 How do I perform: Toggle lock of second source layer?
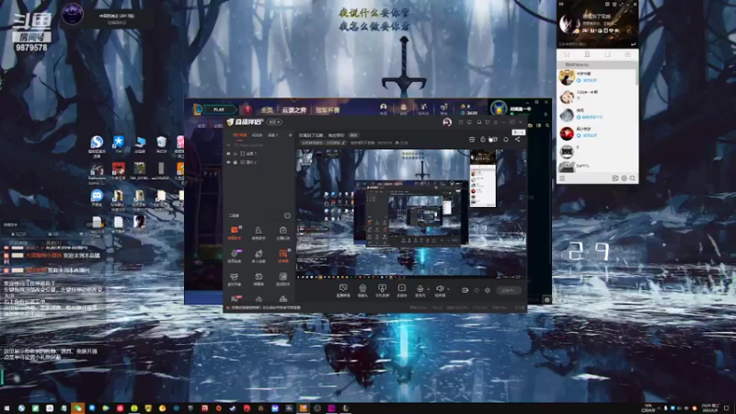[236, 162]
